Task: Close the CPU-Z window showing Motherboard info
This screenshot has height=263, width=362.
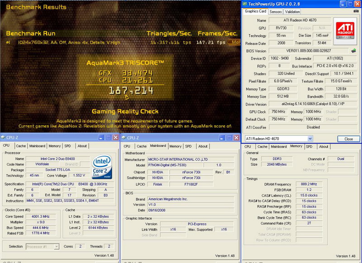Action: coord(236,138)
